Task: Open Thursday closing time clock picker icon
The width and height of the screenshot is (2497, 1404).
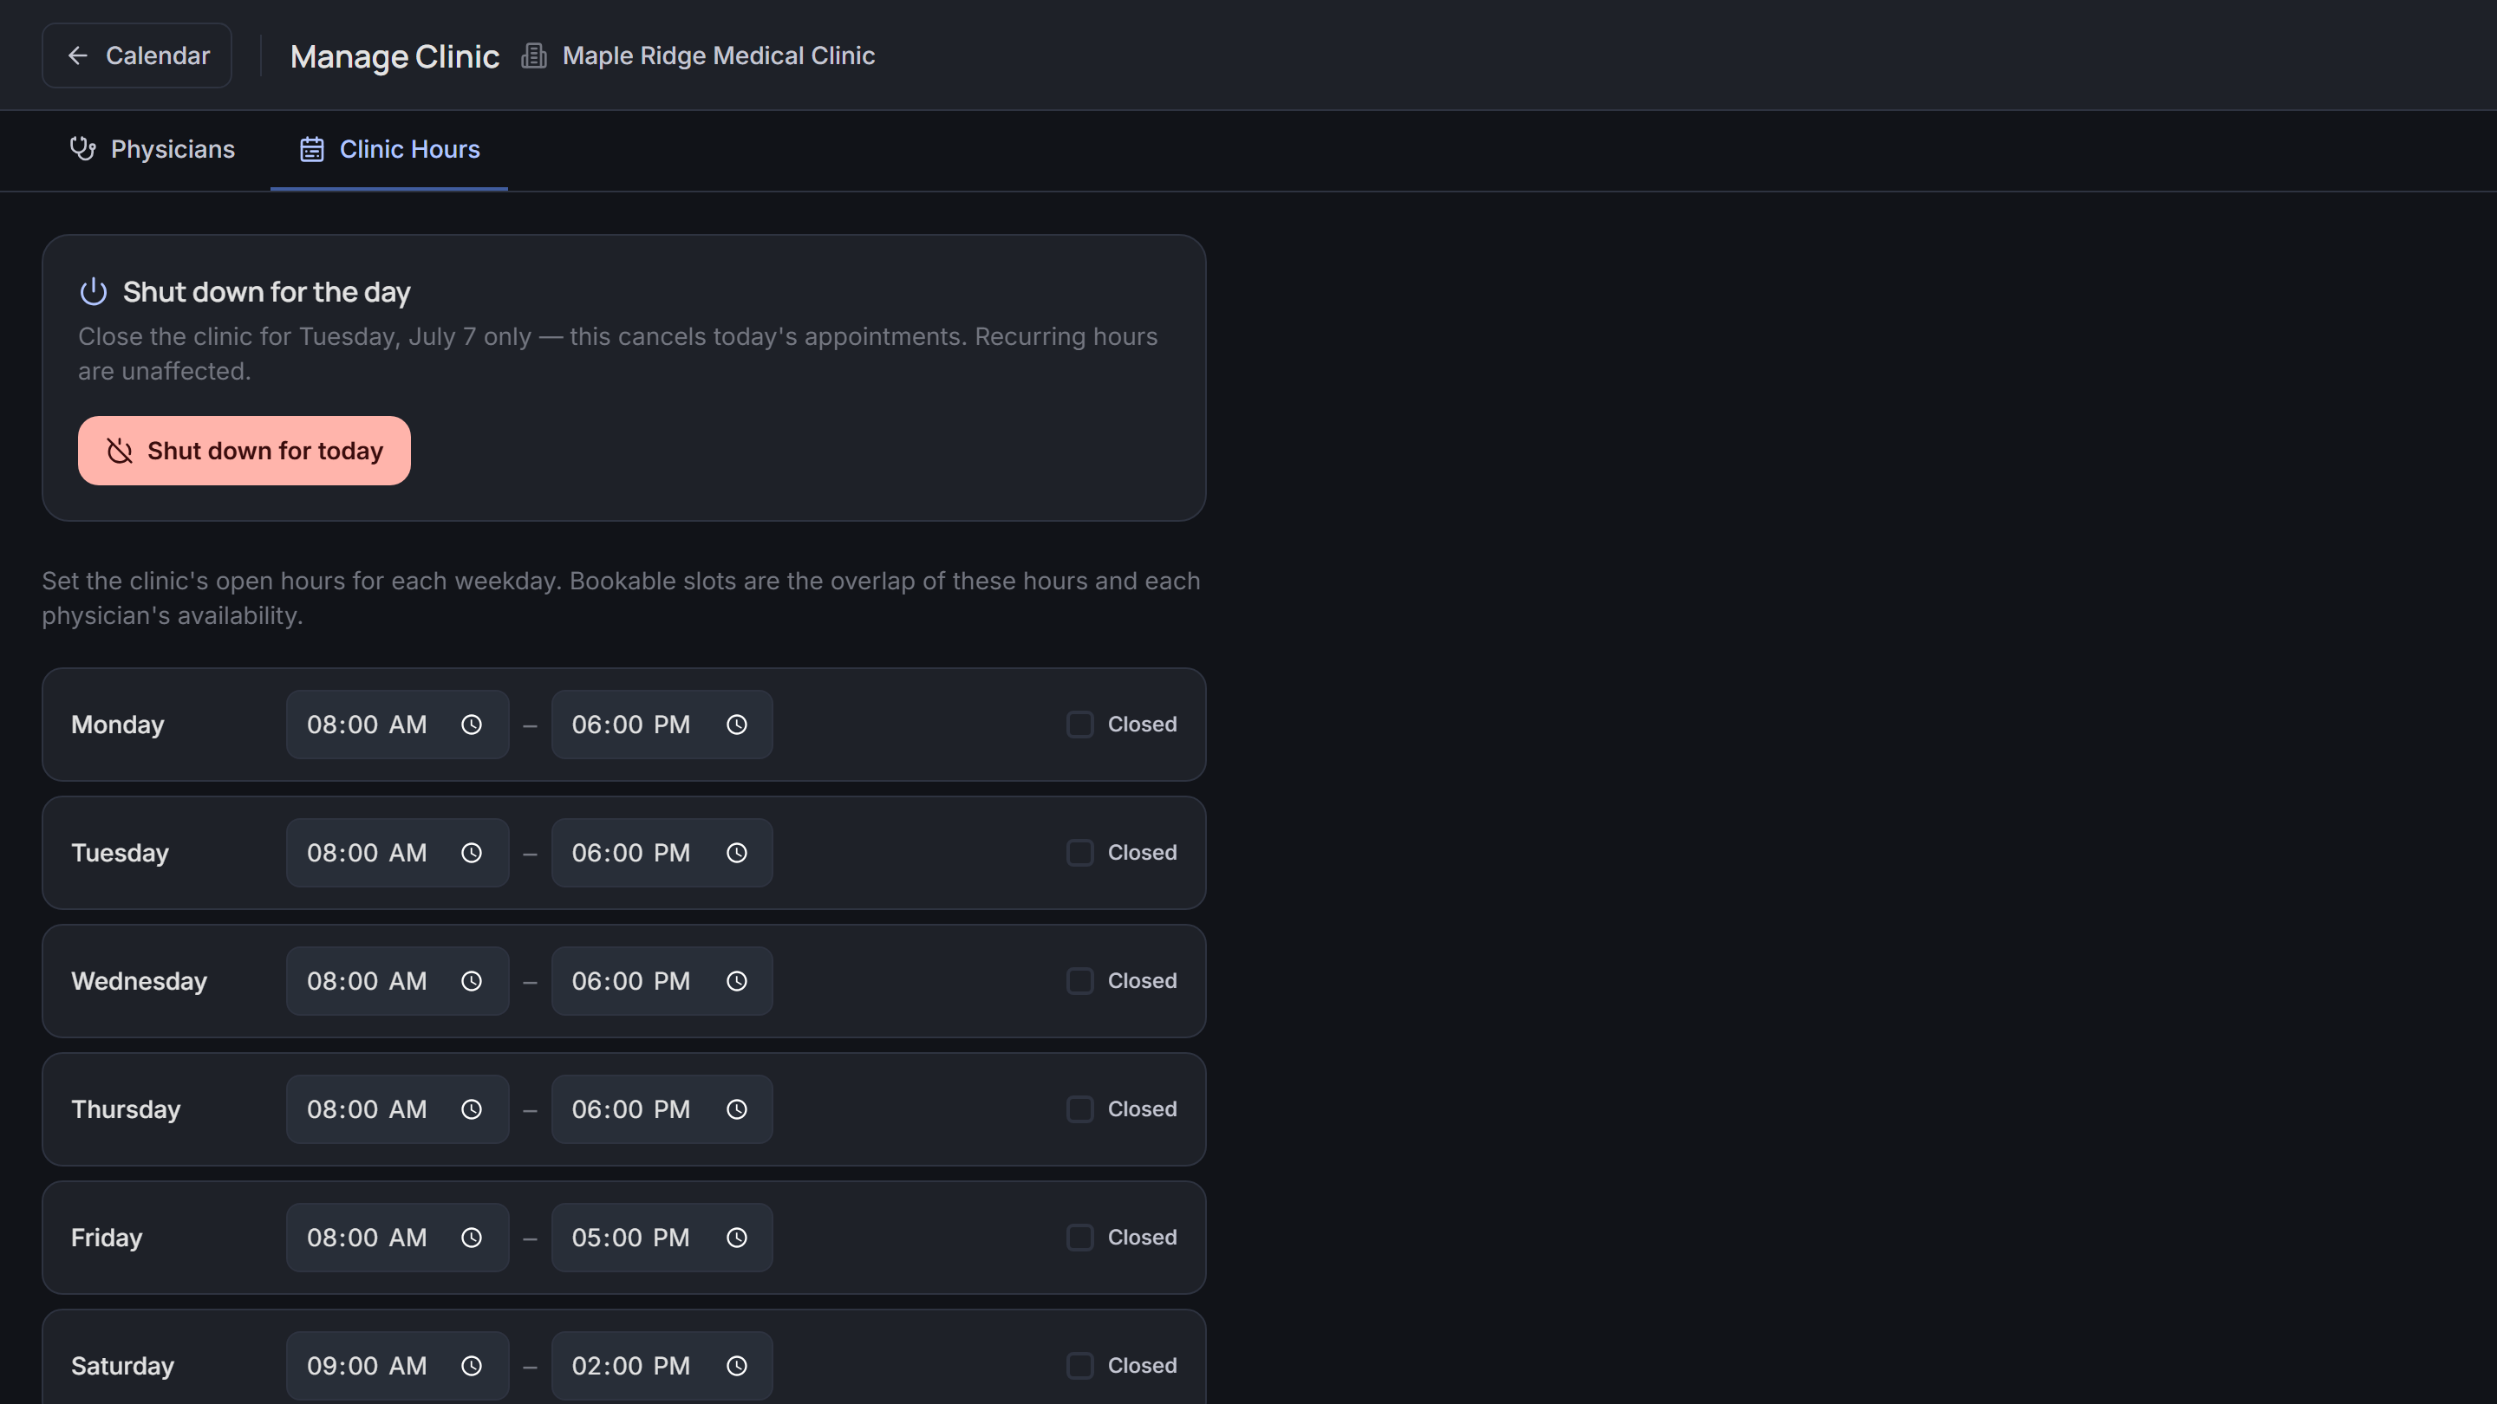Action: coord(737,1109)
